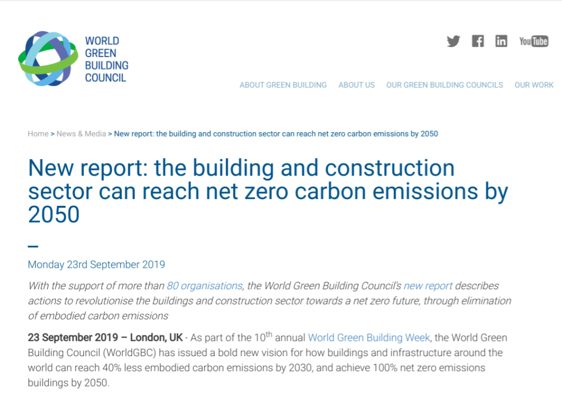Follow the '80 organisations' link
This screenshot has width=562, height=394.
pyautogui.click(x=205, y=286)
